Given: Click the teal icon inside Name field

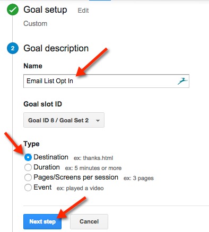Looking at the screenshot, I should click(x=182, y=81).
